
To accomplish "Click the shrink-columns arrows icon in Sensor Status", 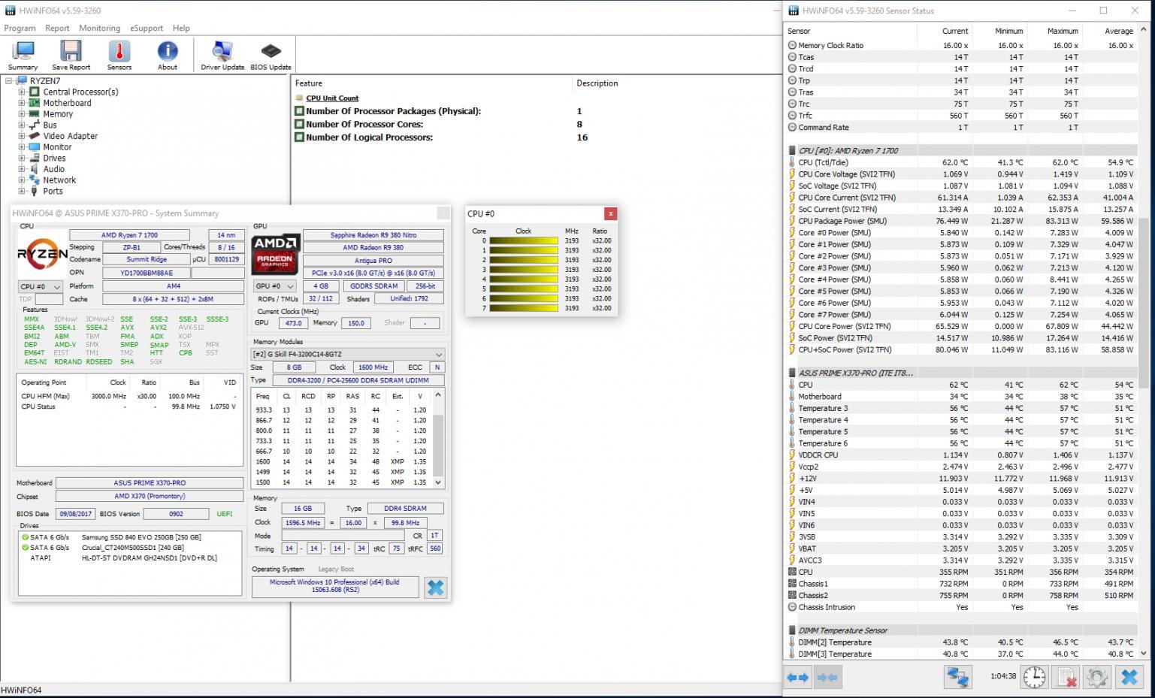I will tap(827, 677).
